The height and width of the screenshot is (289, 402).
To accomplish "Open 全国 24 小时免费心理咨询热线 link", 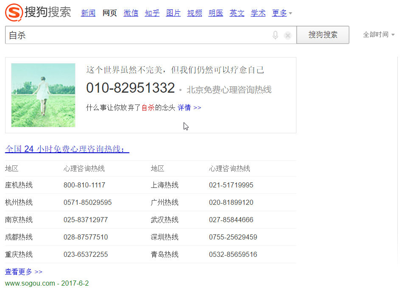I will (x=67, y=149).
